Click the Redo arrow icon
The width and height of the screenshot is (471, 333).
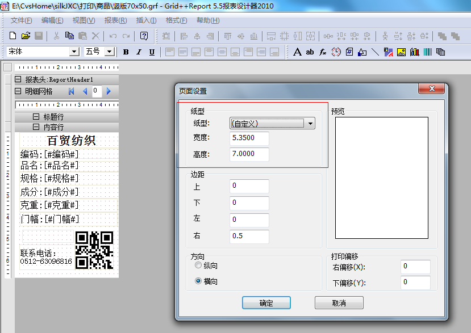tap(126, 36)
